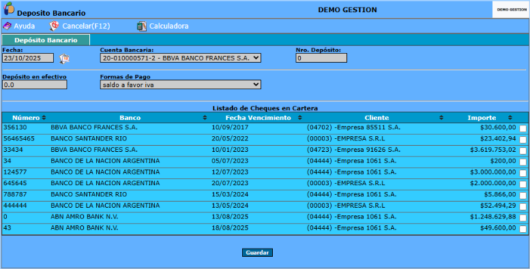
Task: Click the Importe column header text
Action: pyautogui.click(x=482, y=118)
